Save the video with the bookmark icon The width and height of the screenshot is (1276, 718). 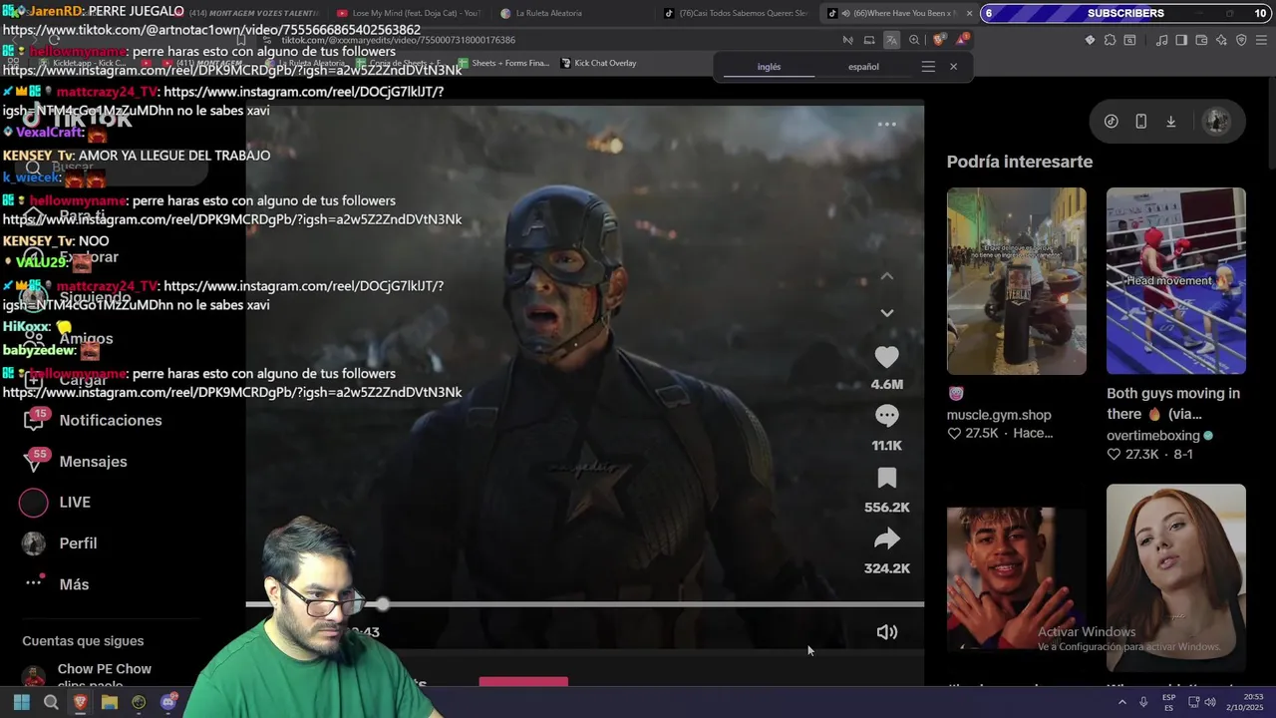click(x=886, y=478)
